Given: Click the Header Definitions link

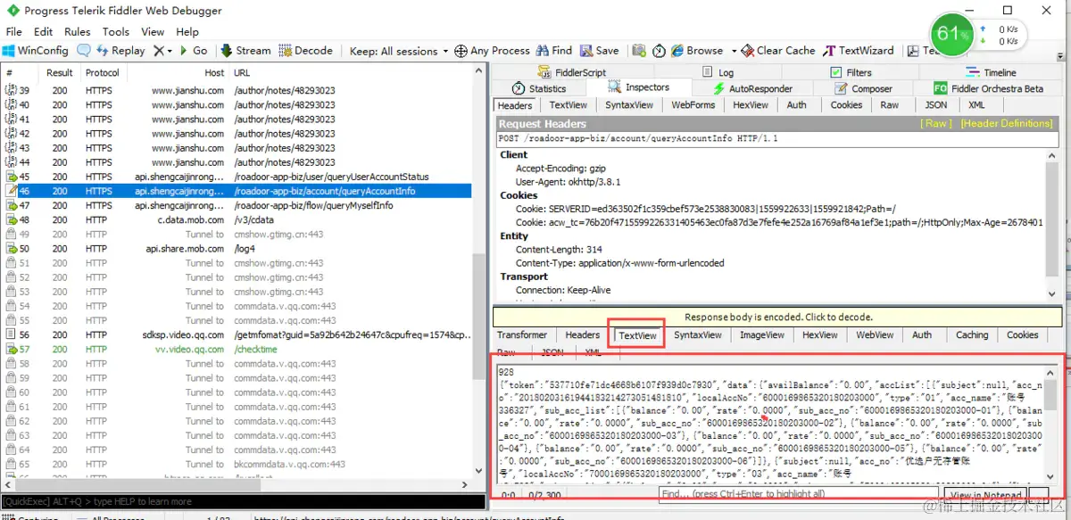Looking at the screenshot, I should pyautogui.click(x=1007, y=124).
